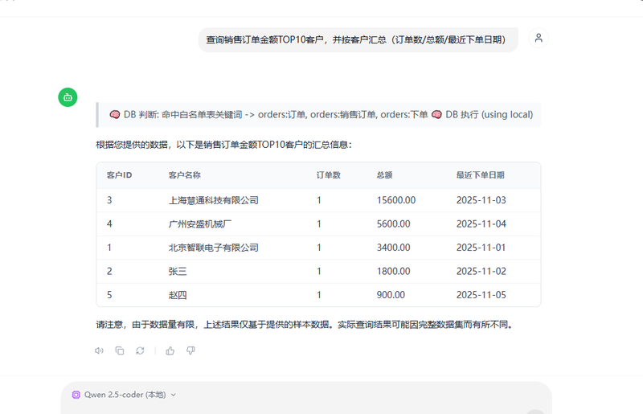Click the 客户名称 column header
643x414 pixels.
click(185, 175)
